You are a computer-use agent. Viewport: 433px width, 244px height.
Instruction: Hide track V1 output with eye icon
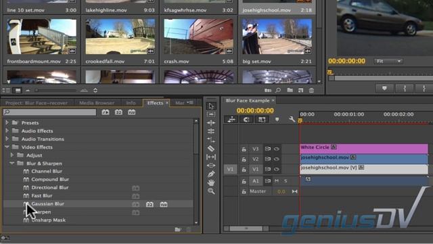pos(277,169)
